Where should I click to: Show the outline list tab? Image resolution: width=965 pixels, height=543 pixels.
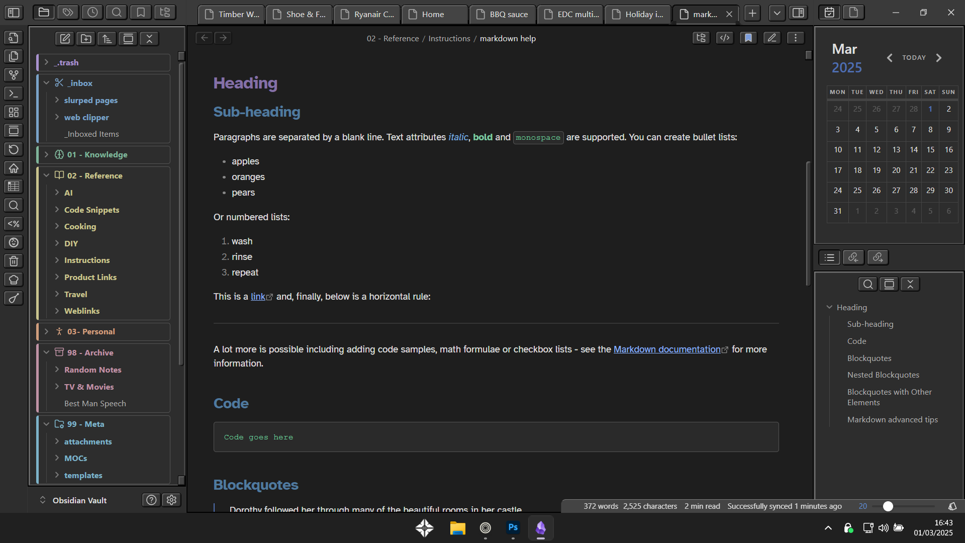[x=830, y=257]
